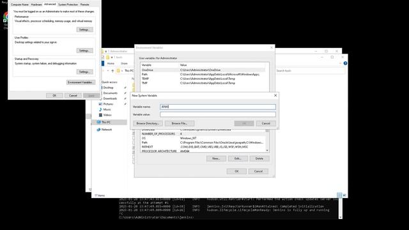409x230 pixels.
Task: Click the Environment Variables button
Action: 81,82
